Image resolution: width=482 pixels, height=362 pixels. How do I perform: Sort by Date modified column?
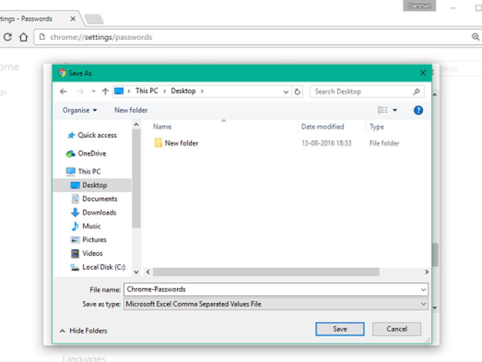point(323,127)
